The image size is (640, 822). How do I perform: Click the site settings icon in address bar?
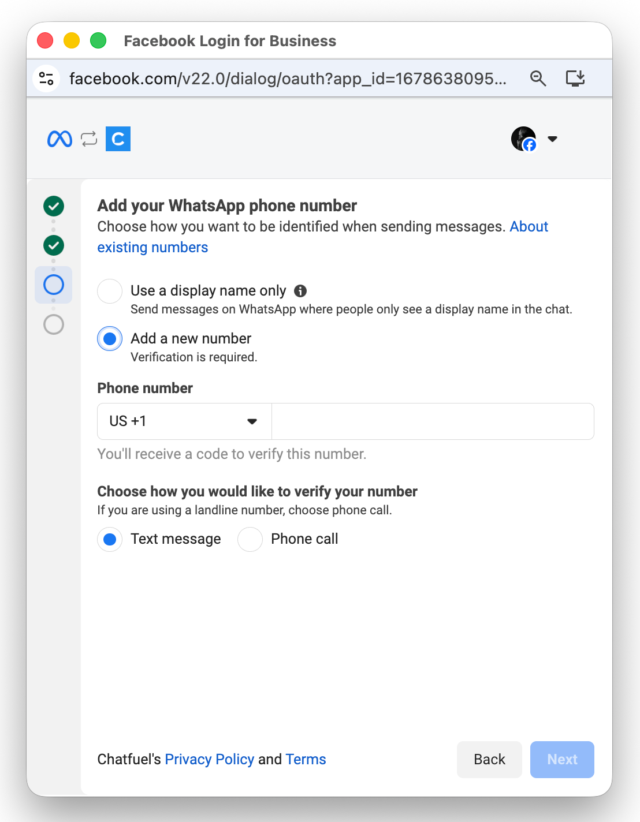coord(47,79)
